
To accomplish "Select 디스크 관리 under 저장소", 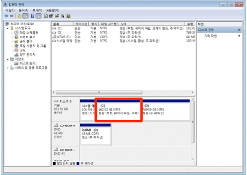I will tap(27, 63).
